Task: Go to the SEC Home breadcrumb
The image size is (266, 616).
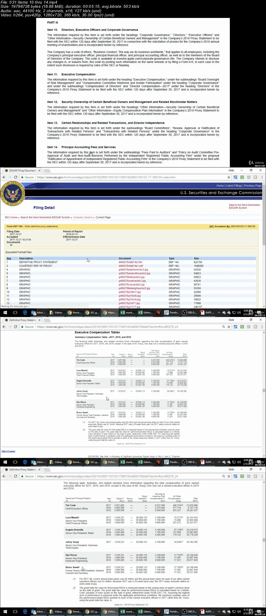Action: tap(11, 217)
